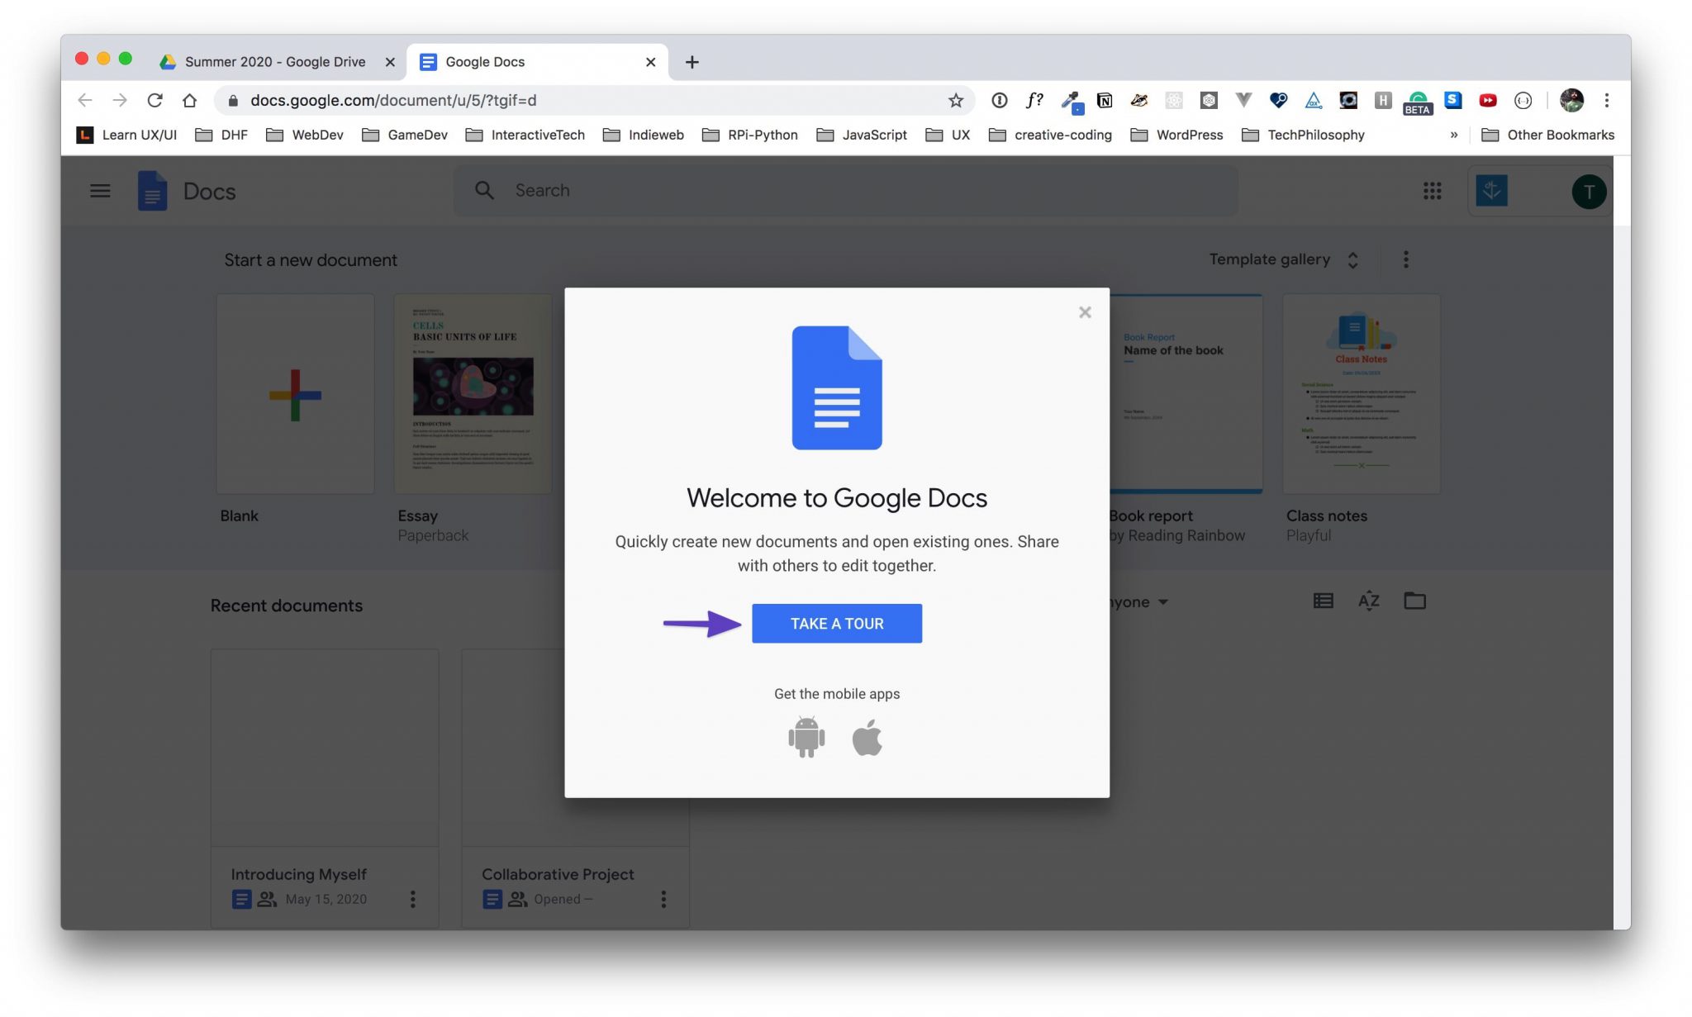Open options menu for Introducing Myself

[413, 899]
